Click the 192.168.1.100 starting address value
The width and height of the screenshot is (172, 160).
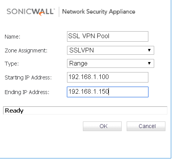pos(89,77)
